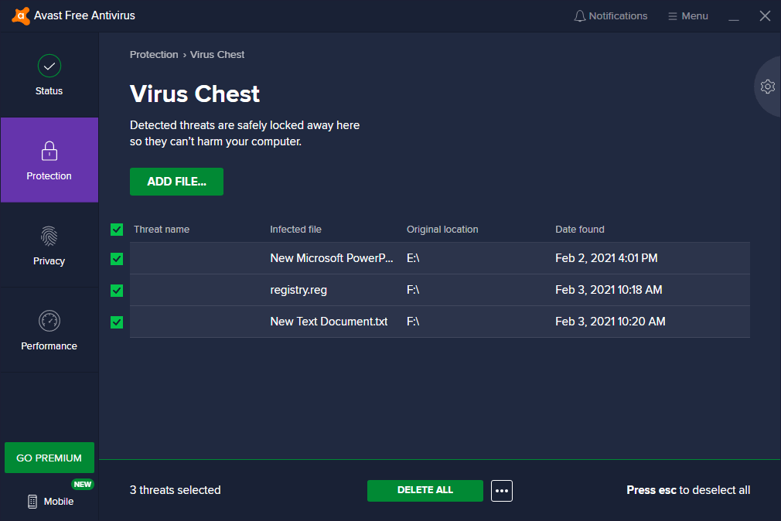Screen dimensions: 781x521
Task: Click the Virus Chest breadcrumb
Action: pyautogui.click(x=217, y=55)
